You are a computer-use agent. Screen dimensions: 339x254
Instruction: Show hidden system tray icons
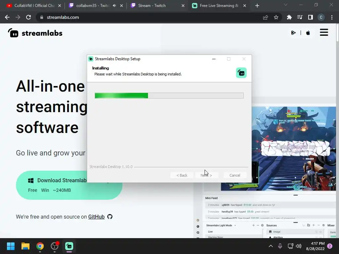tap(271, 246)
